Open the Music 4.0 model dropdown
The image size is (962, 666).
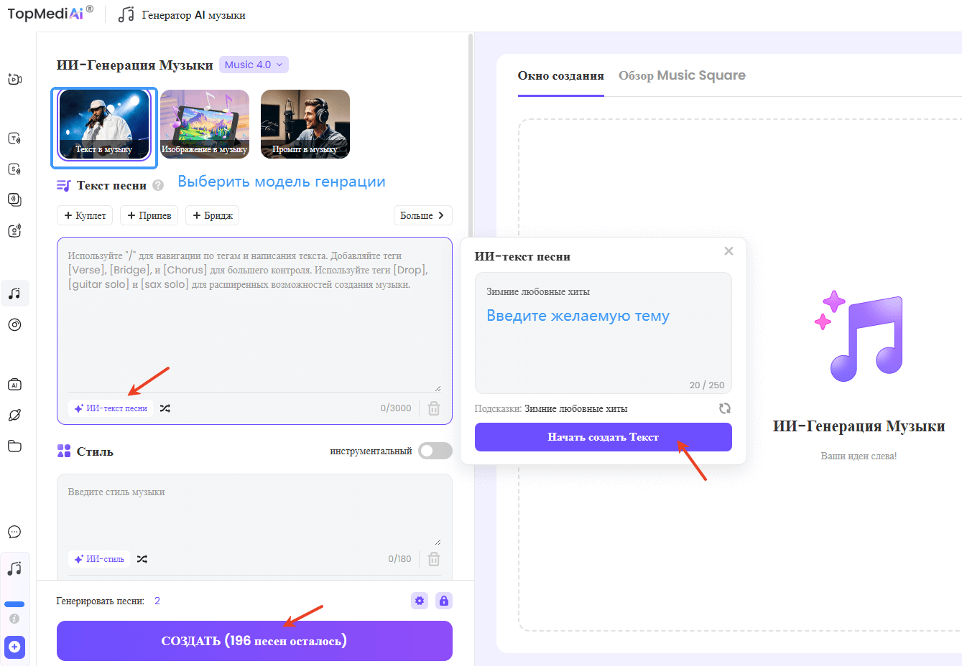[254, 65]
